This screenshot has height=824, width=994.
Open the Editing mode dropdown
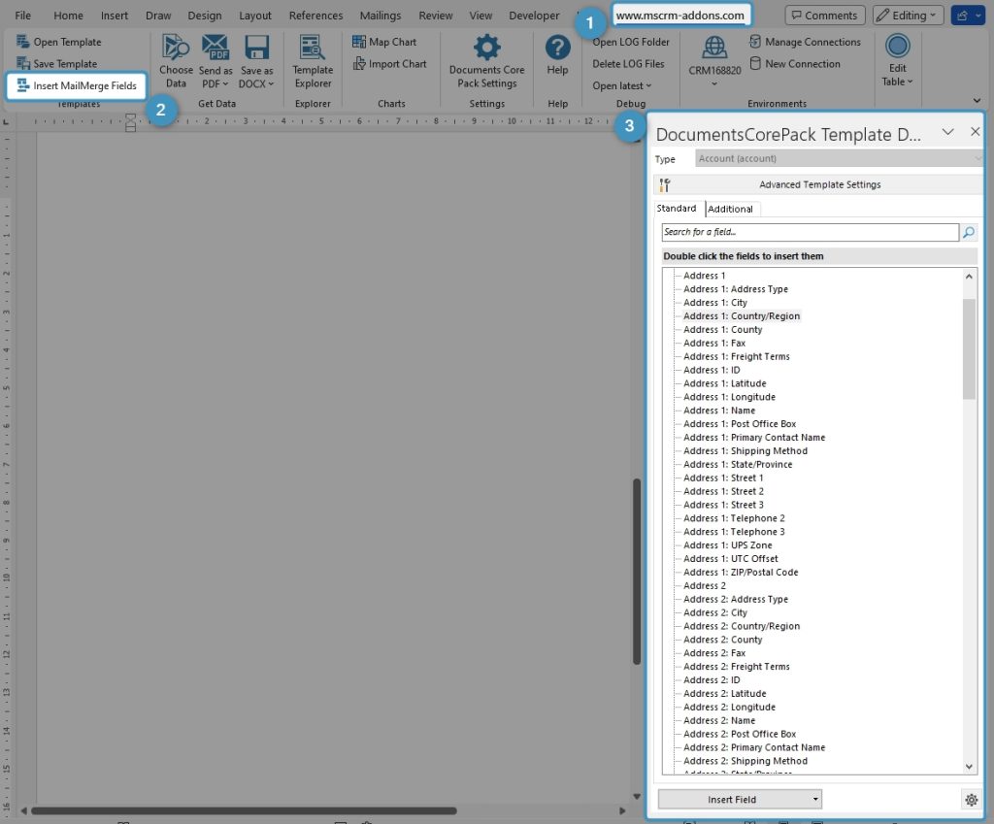coord(907,15)
